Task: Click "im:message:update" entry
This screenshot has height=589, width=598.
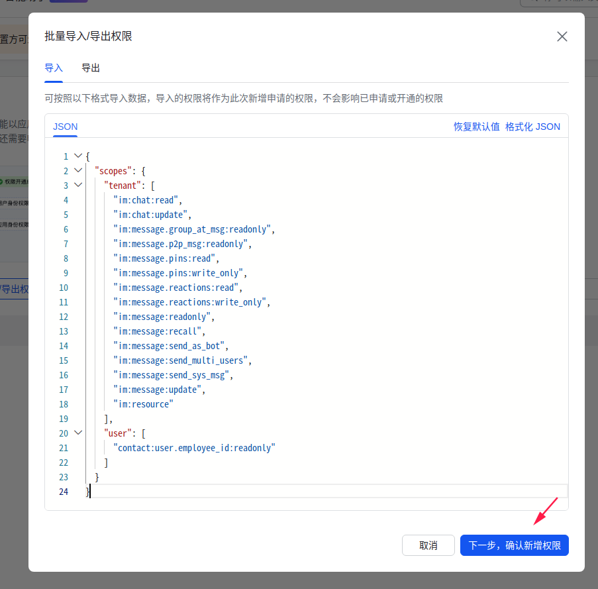Action: pos(157,390)
